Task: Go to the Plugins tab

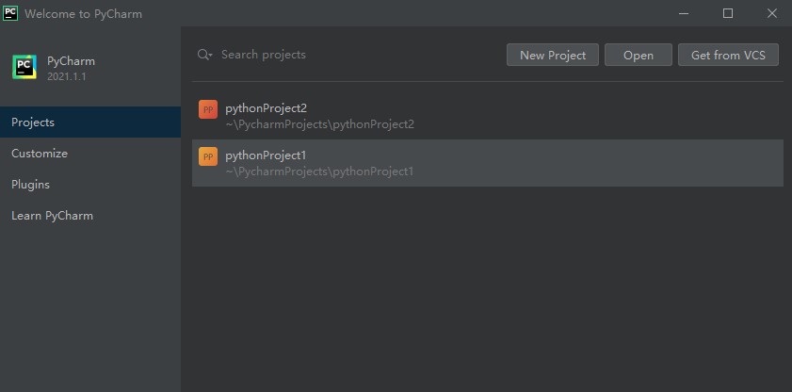Action: [x=30, y=185]
